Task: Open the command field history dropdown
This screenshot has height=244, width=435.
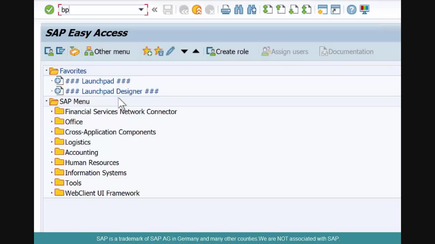Action: click(x=141, y=10)
